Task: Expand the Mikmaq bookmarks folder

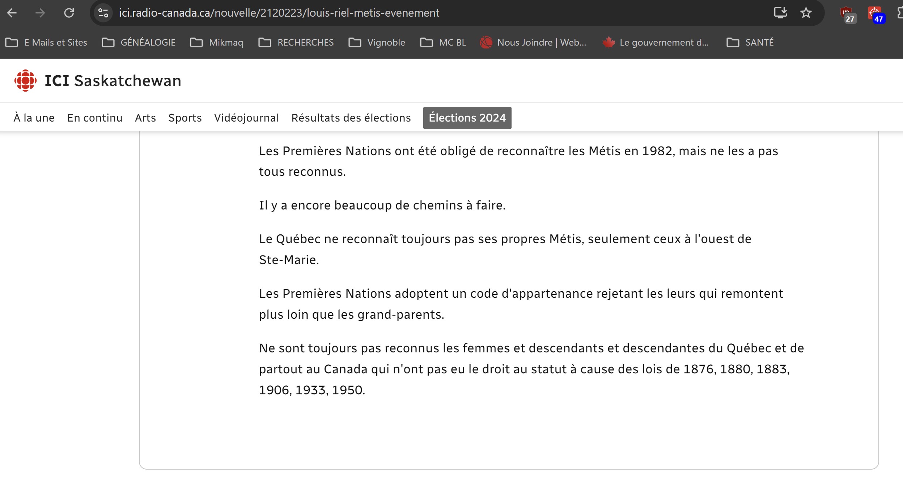Action: 217,42
